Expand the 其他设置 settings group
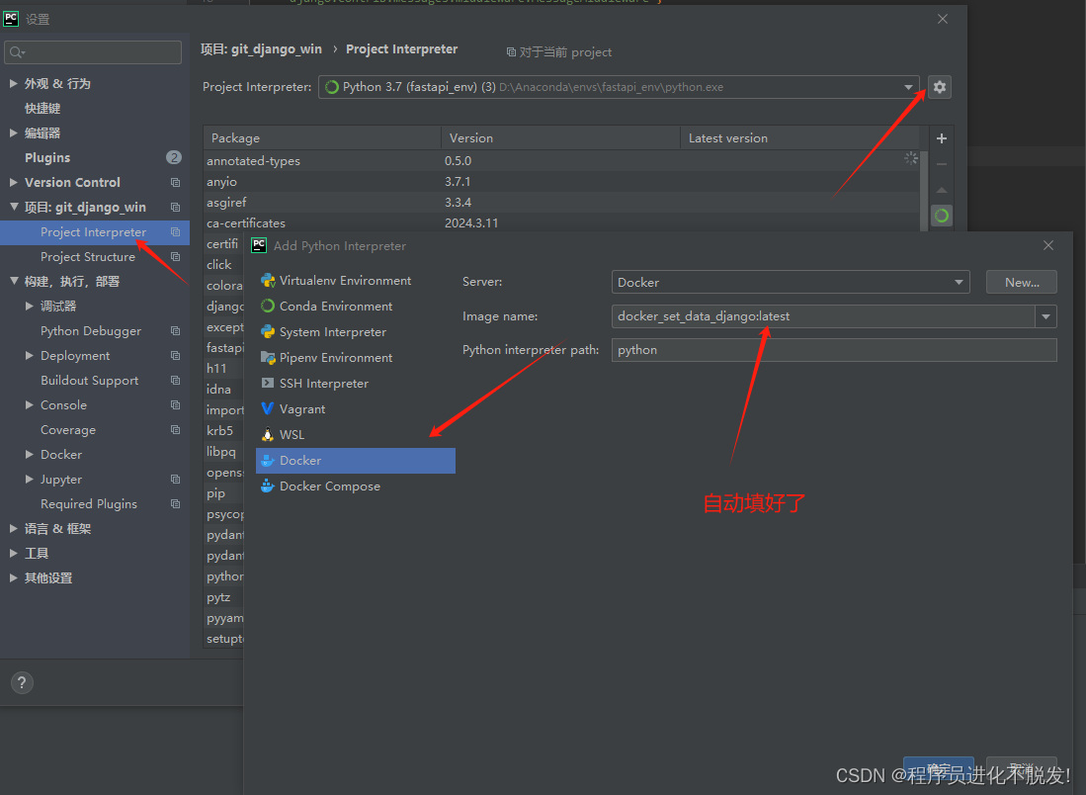The width and height of the screenshot is (1086, 795). click(13, 578)
